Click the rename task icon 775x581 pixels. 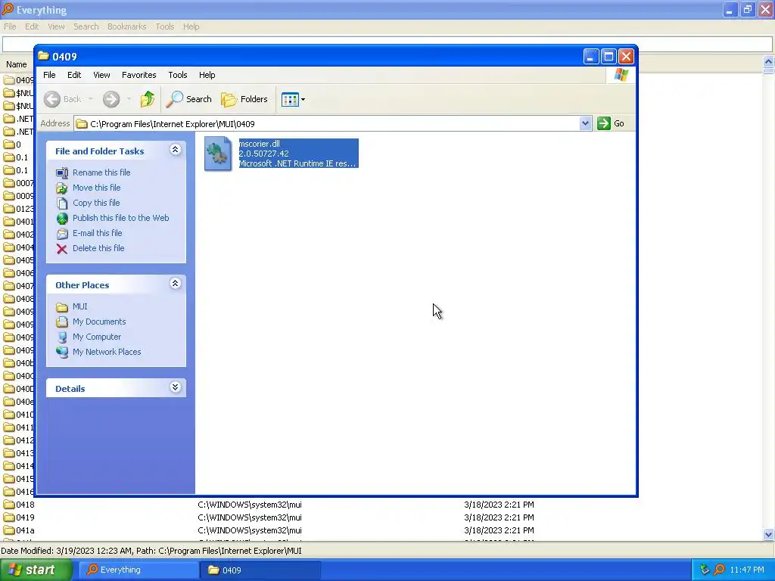[x=62, y=173]
